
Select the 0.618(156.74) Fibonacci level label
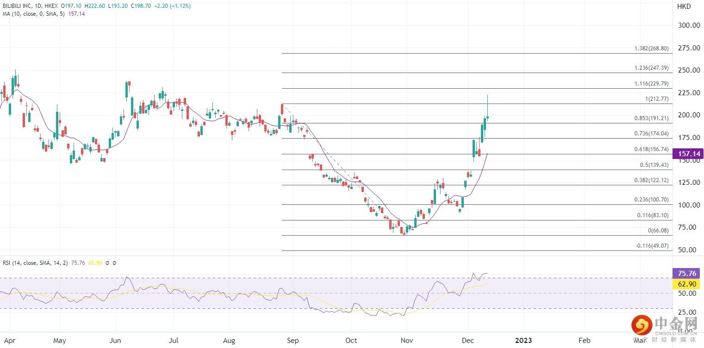(x=651, y=149)
